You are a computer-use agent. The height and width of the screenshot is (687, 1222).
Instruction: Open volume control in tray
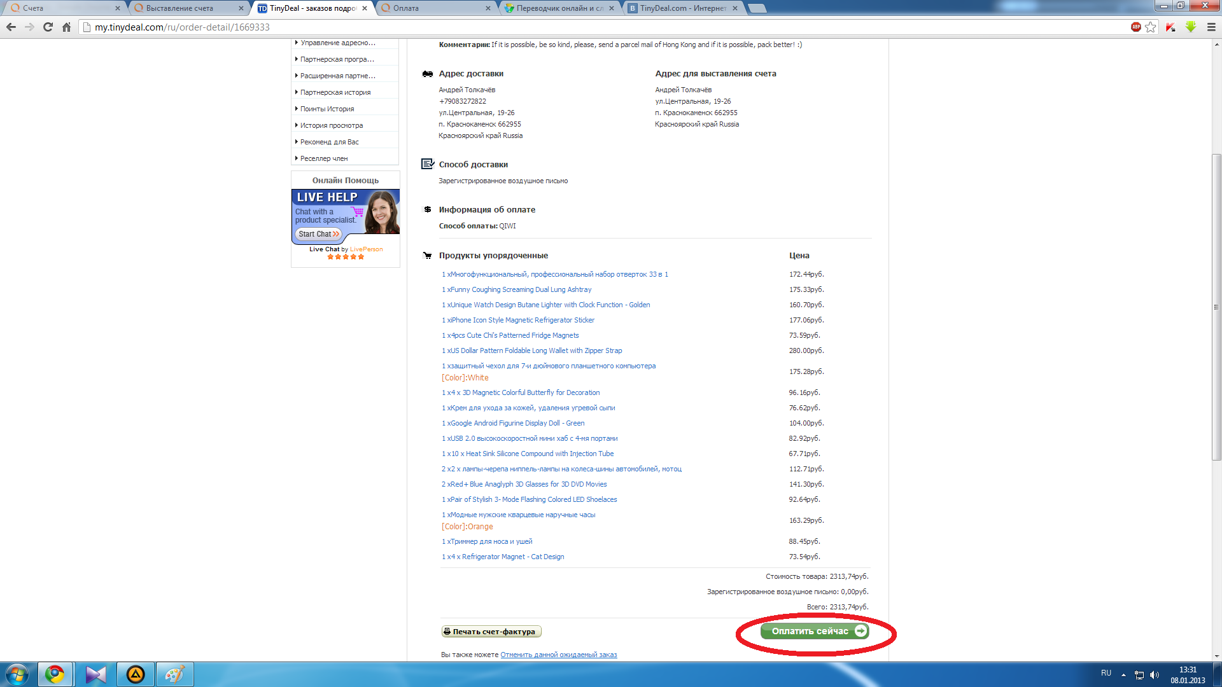1155,675
